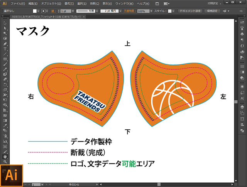Open the Color palette panel
Image resolution: width=247 pixels, height=187 pixels.
(x=242, y=52)
